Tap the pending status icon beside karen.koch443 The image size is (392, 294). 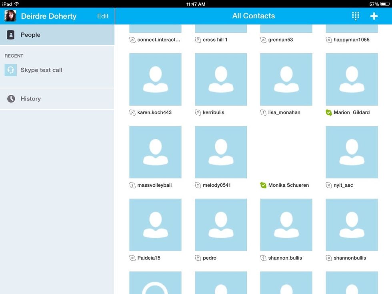click(x=132, y=112)
